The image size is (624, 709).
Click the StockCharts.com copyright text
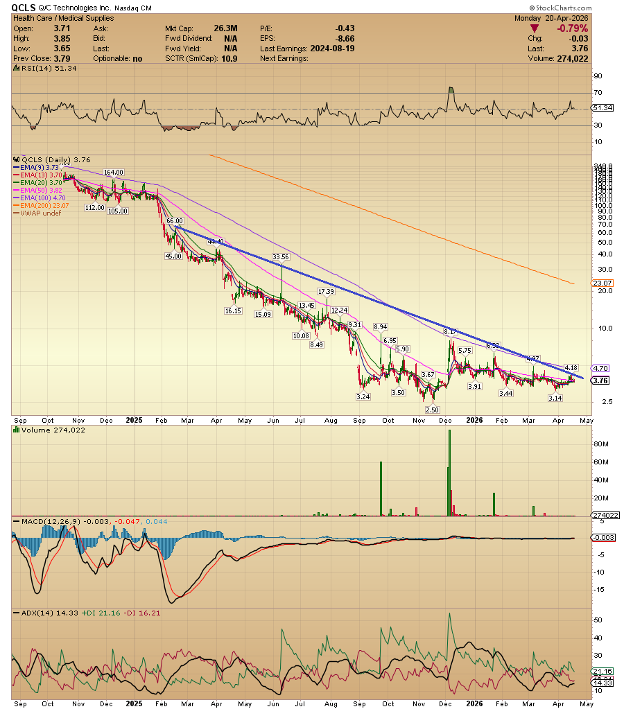click(560, 8)
